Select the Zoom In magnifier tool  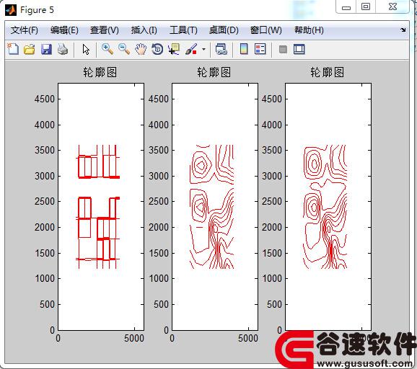coord(107,50)
